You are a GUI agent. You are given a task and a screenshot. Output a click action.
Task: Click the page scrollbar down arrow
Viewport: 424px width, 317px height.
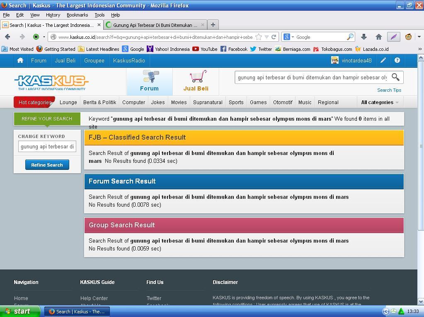click(x=421, y=301)
